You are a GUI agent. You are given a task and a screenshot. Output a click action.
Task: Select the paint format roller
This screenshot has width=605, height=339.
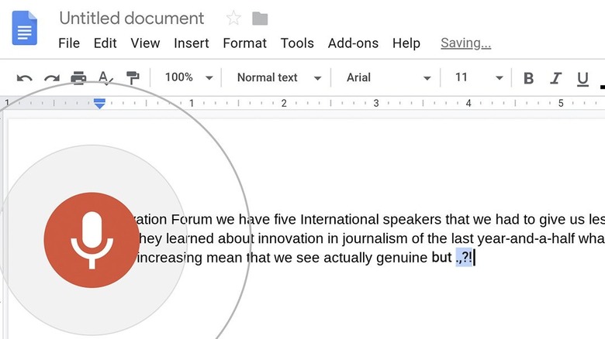coord(133,78)
